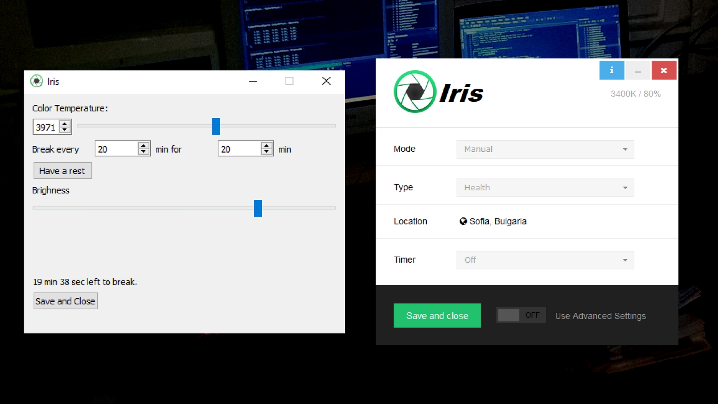Click the gray Save and Close button in the left window
The height and width of the screenshot is (404, 718).
[65, 301]
